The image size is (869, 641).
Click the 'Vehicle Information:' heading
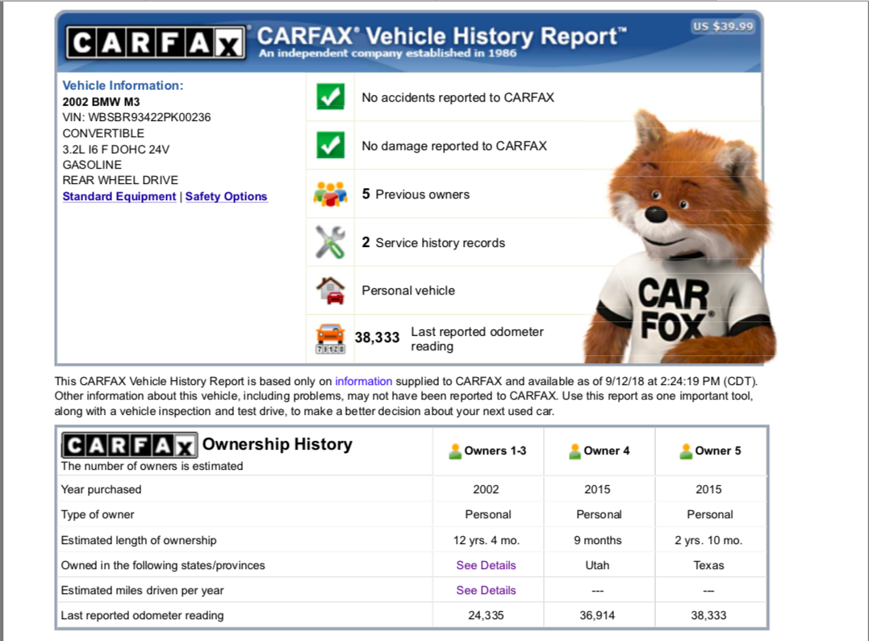point(123,86)
